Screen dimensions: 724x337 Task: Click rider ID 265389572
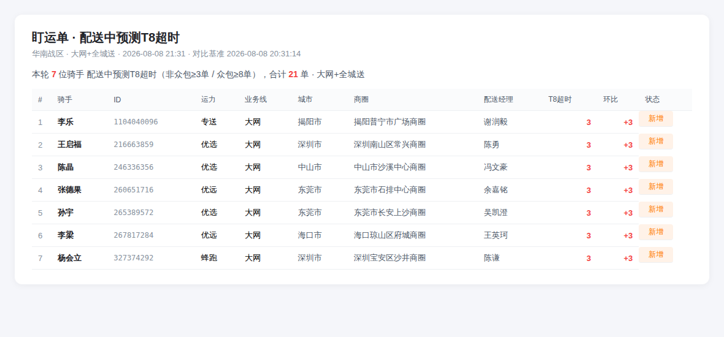coord(133,213)
